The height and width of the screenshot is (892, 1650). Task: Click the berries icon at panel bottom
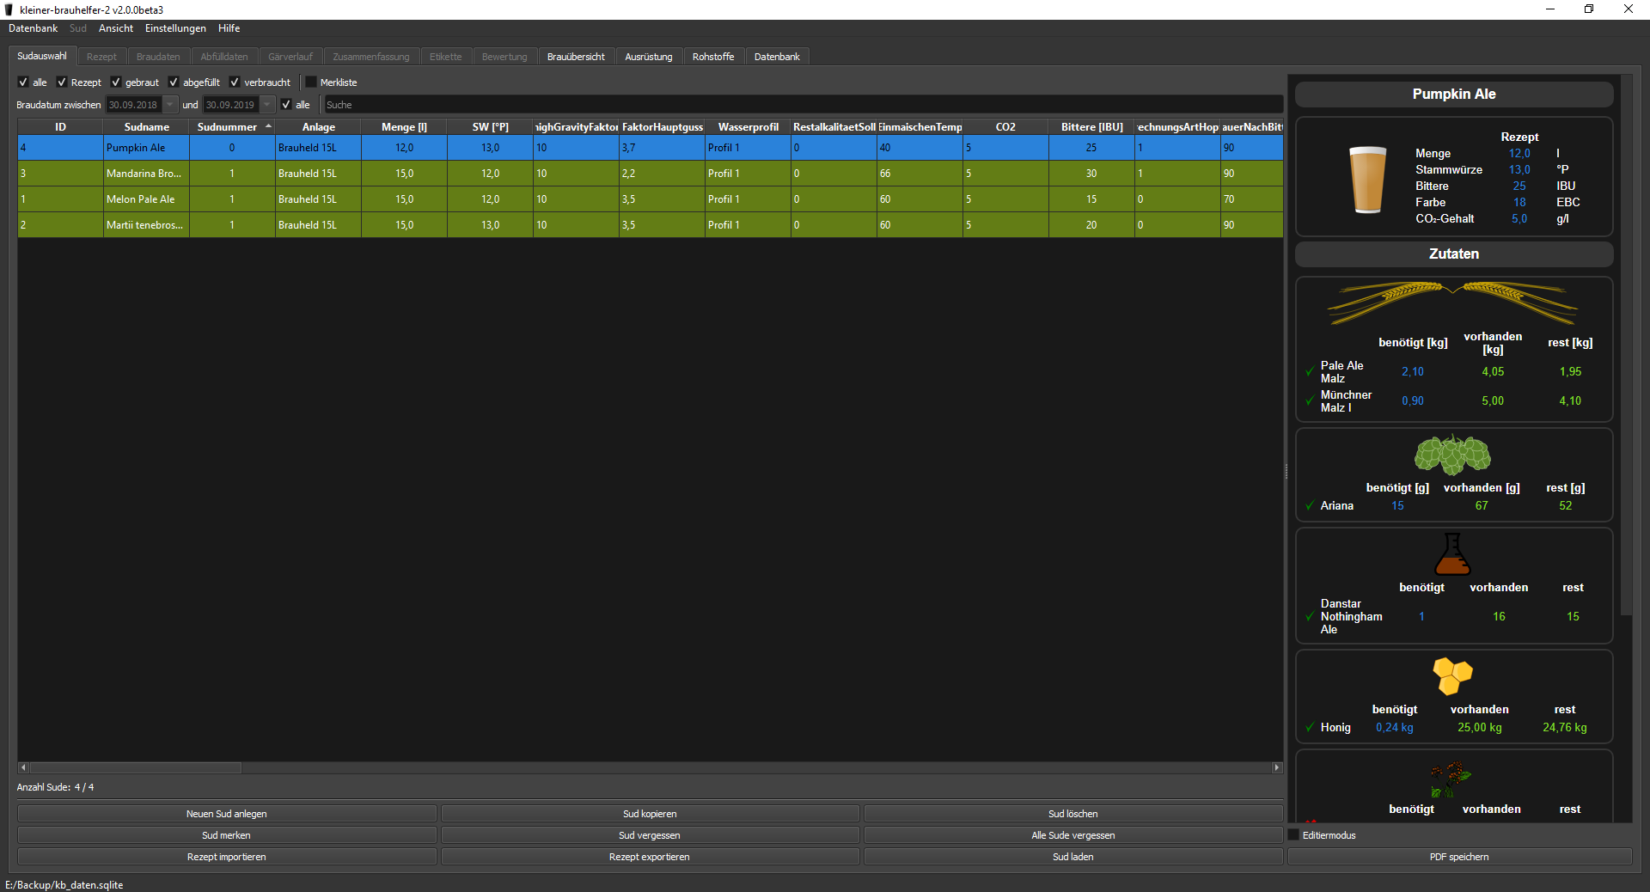[x=1451, y=778]
